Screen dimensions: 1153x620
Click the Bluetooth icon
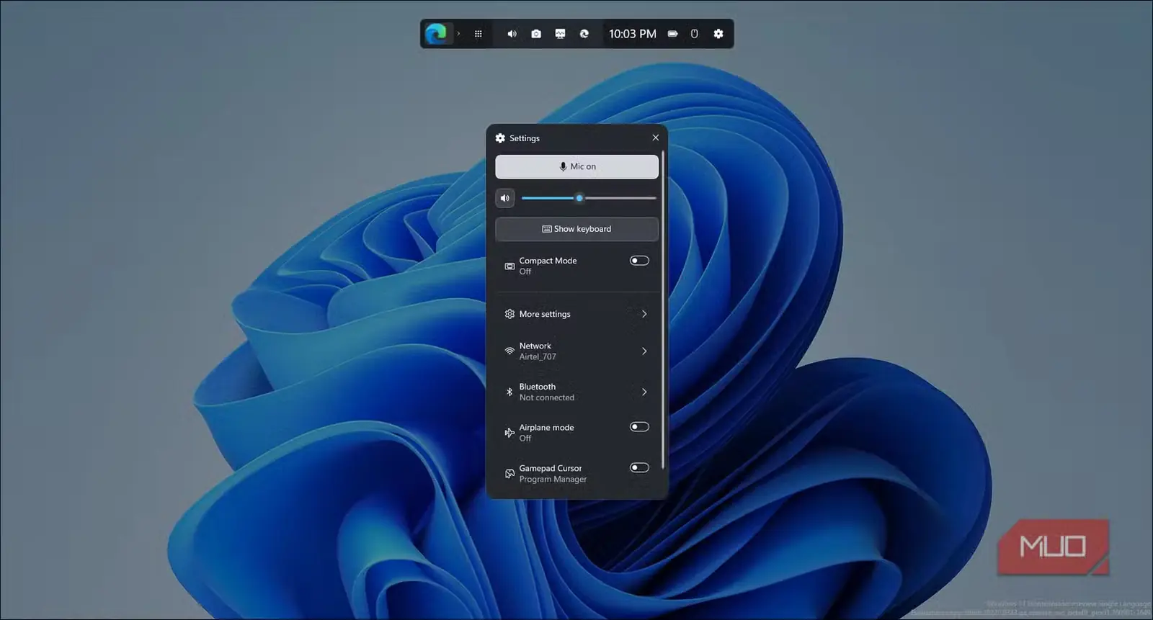509,392
